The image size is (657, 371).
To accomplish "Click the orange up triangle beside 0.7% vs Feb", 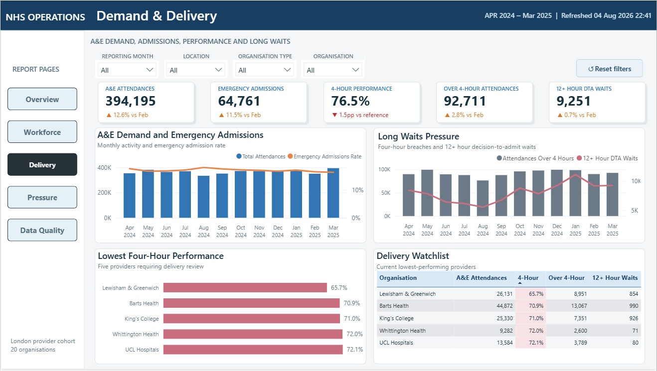I will pyautogui.click(x=559, y=115).
